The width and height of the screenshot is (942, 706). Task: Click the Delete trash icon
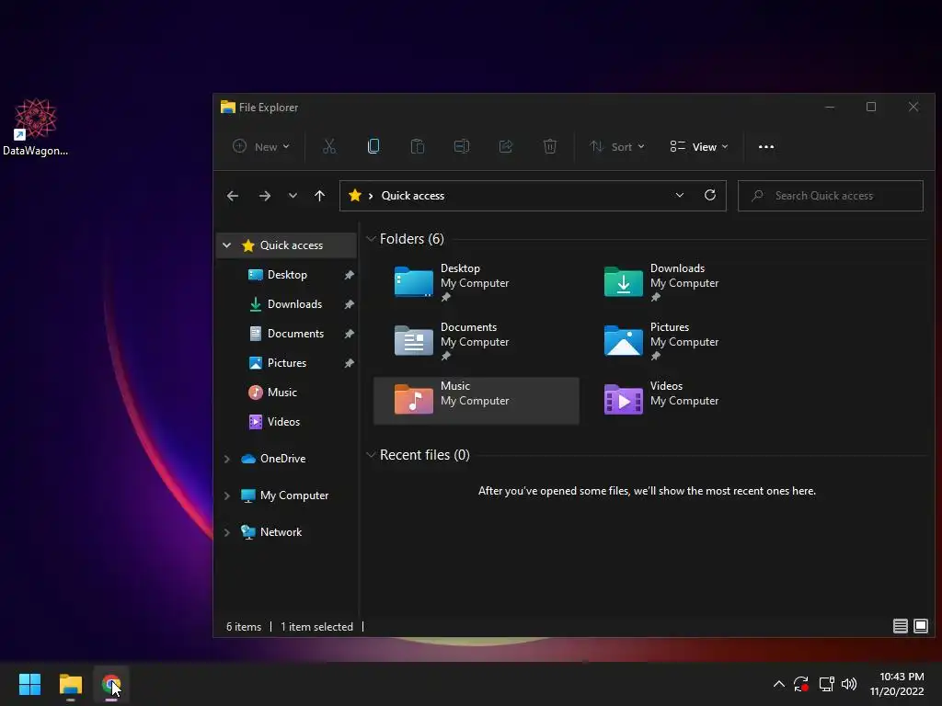tap(550, 146)
